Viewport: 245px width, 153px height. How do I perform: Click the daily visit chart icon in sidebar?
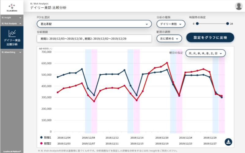[x=12, y=33]
